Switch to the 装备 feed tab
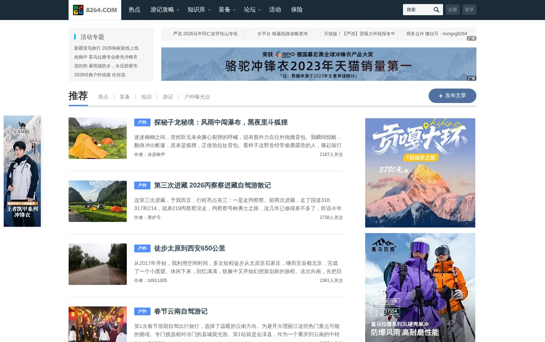This screenshot has height=342, width=545. pyautogui.click(x=125, y=97)
